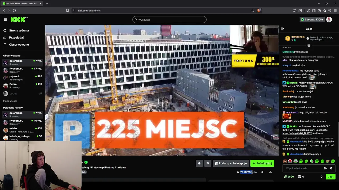
Task: Open Obserwowane in the sidebar
Action: tap(16, 45)
